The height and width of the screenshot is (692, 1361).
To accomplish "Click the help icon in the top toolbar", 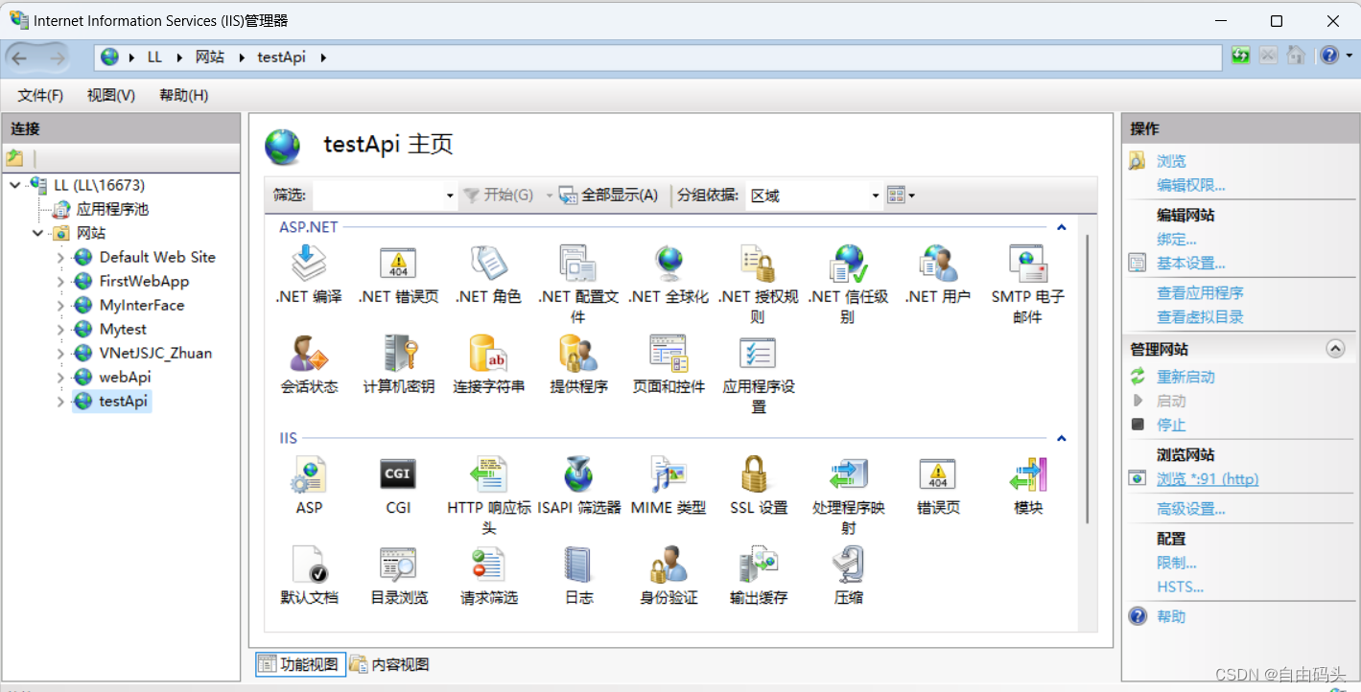I will click(1329, 56).
